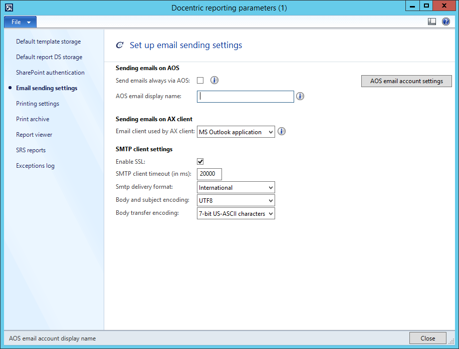Enable Send emails always via AOS checkbox
459x349 pixels.
click(200, 81)
